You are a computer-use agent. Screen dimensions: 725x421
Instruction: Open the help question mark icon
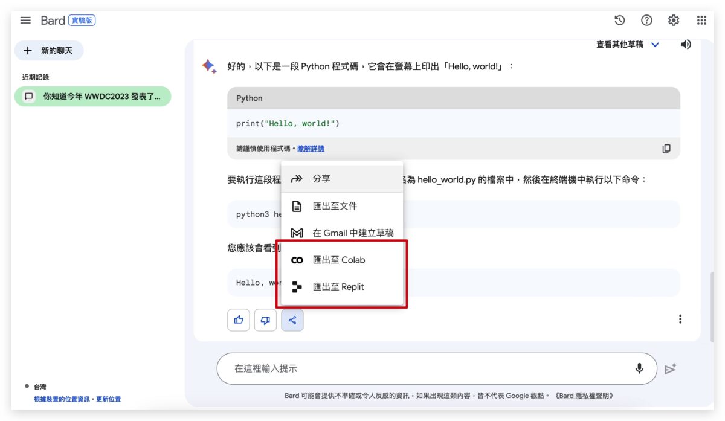pos(646,21)
